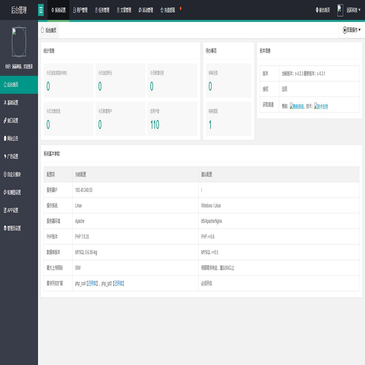Open the 文章管理 top menu
The width and height of the screenshot is (365, 365).
point(125,10)
